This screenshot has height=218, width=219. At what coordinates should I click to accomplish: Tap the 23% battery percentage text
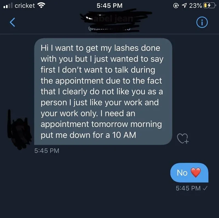(195, 6)
